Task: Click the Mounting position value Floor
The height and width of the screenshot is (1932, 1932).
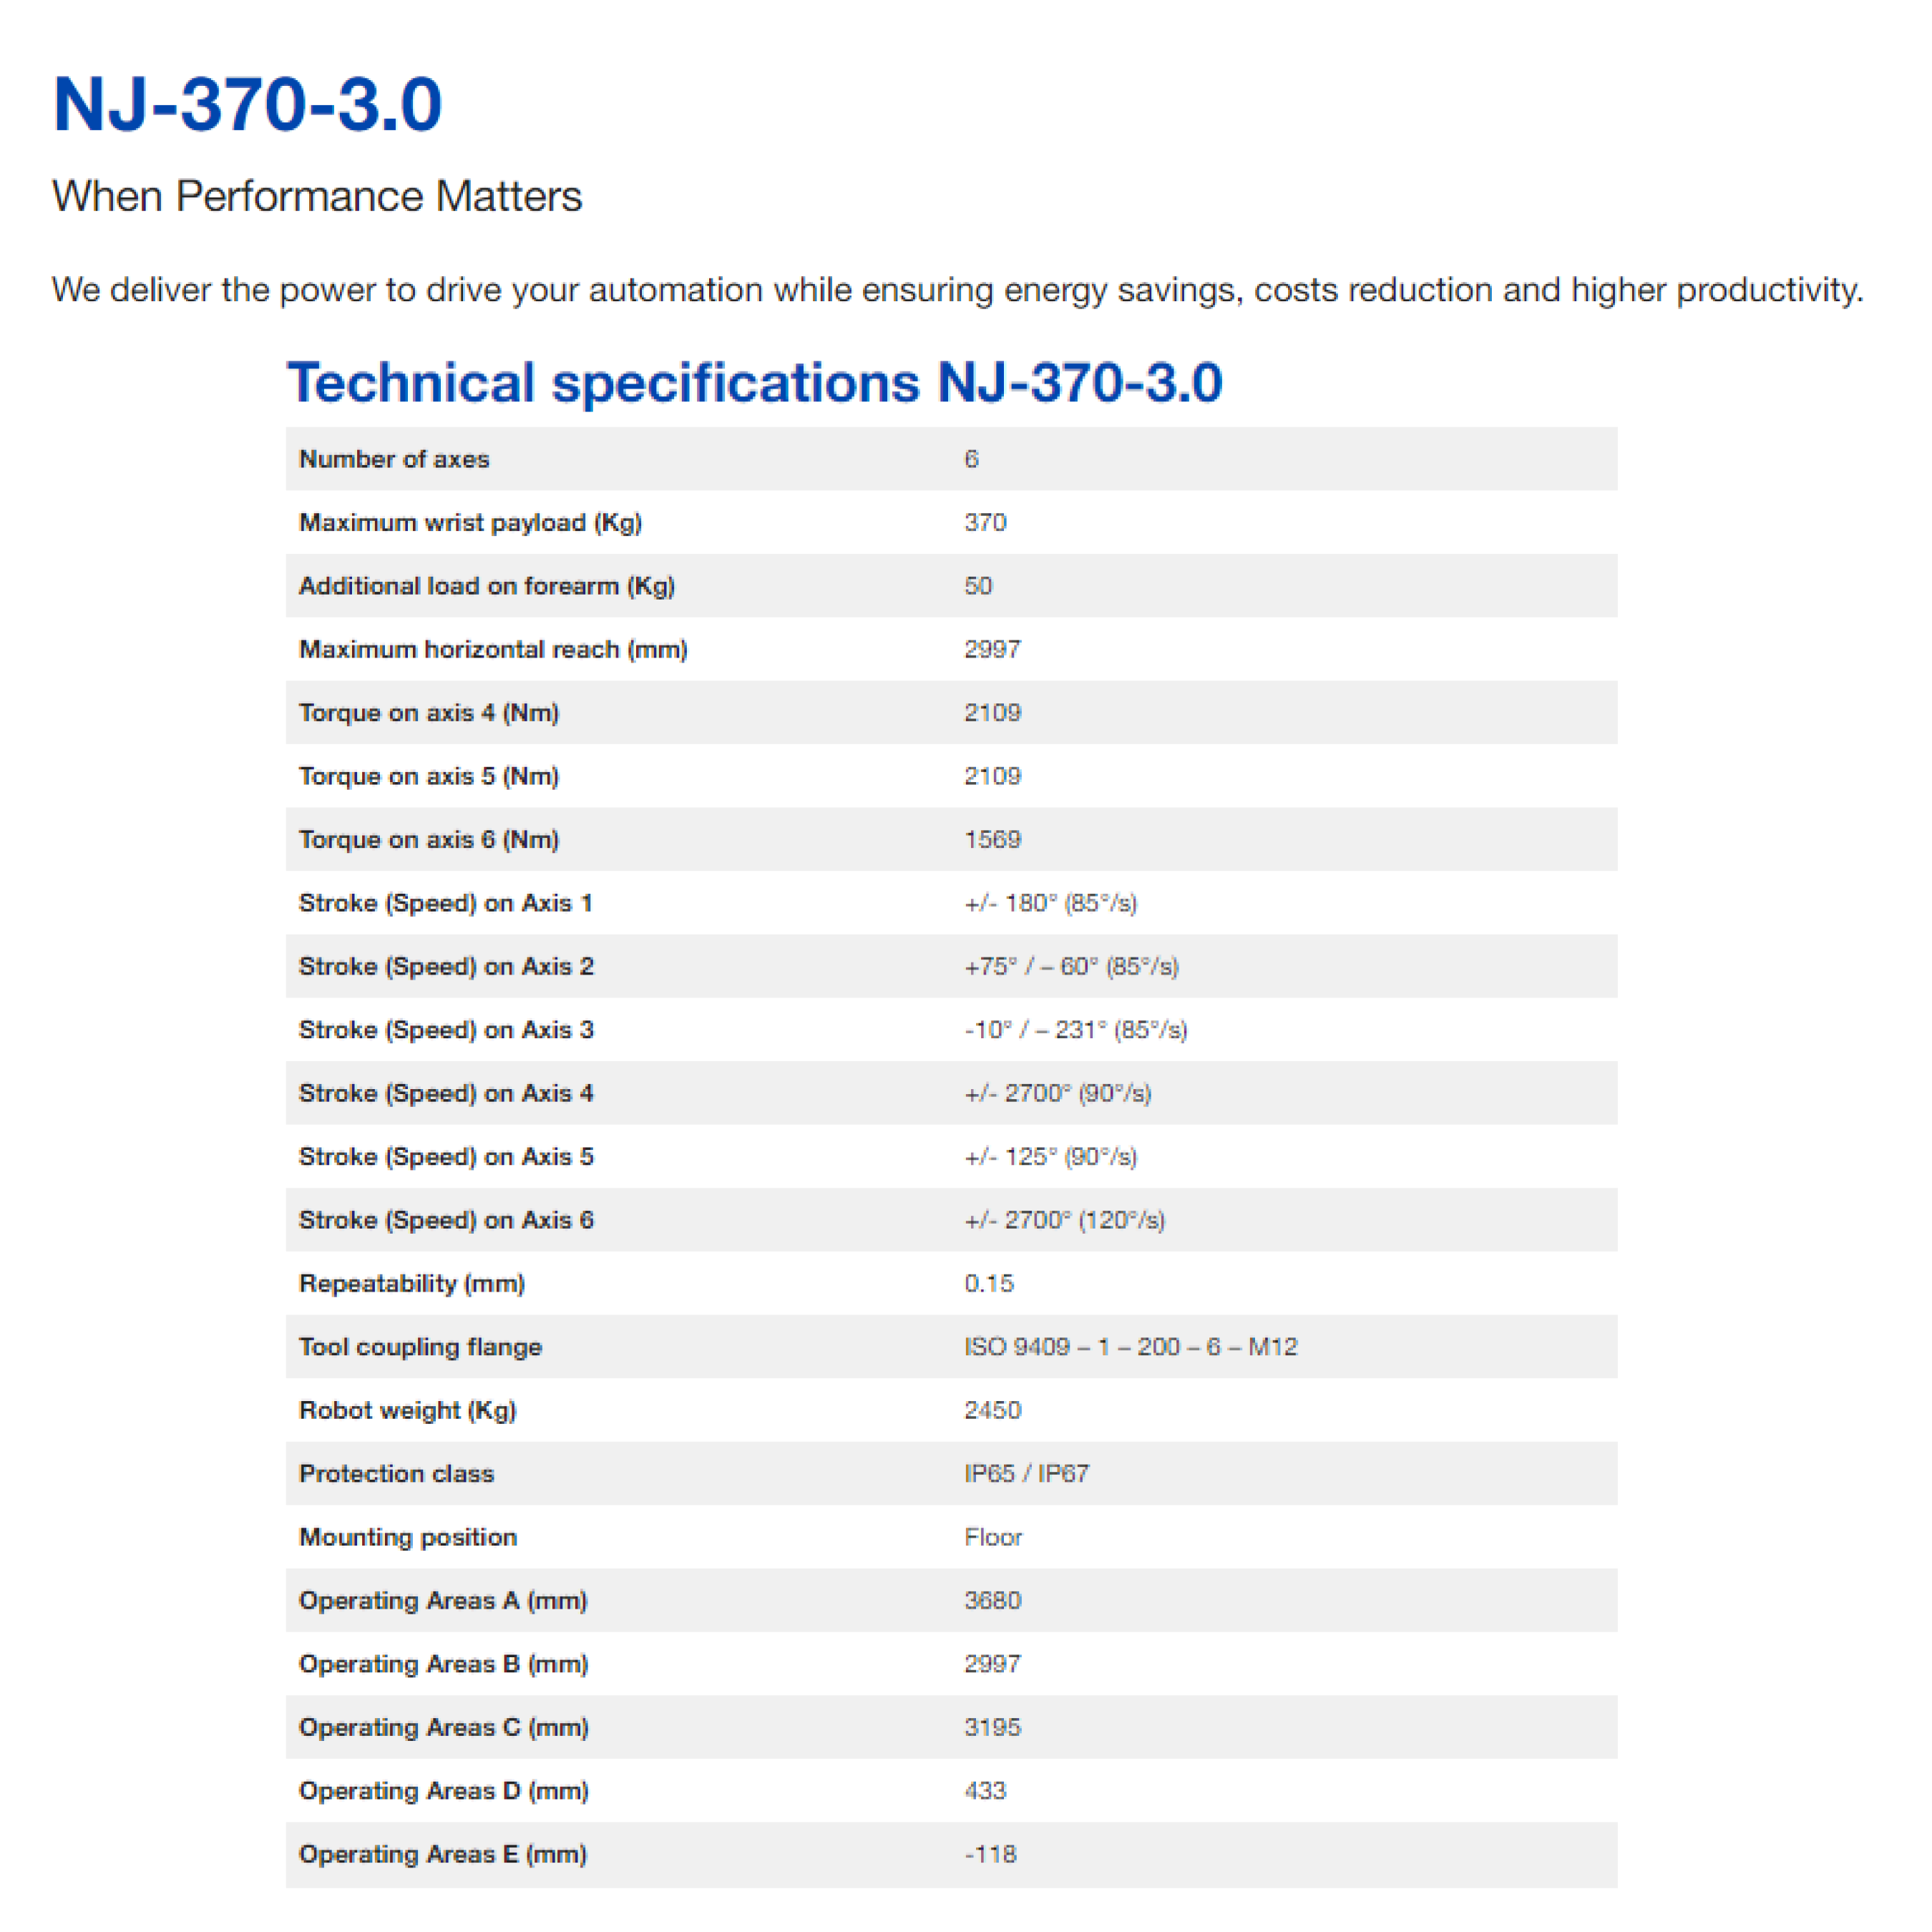Action: click(x=992, y=1537)
